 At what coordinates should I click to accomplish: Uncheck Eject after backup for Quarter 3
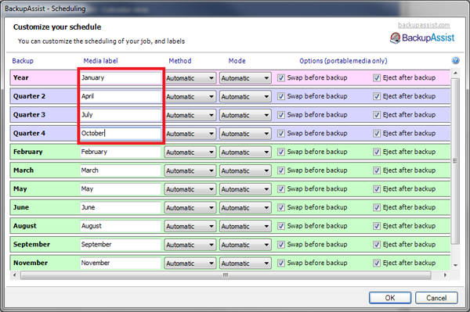pos(377,115)
